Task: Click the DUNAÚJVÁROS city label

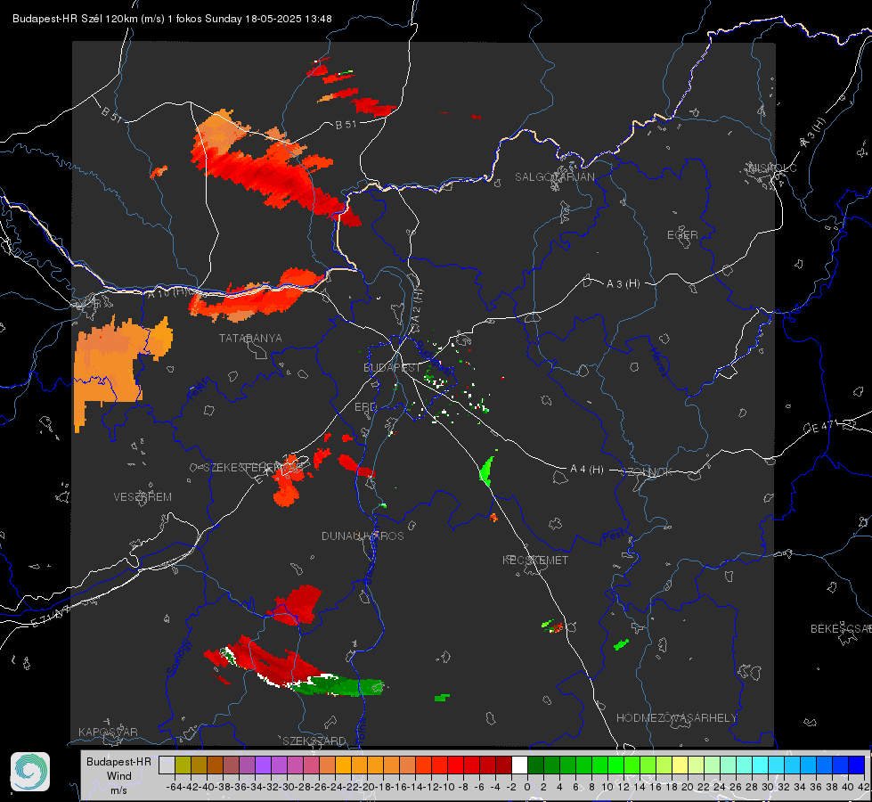Action: click(363, 536)
